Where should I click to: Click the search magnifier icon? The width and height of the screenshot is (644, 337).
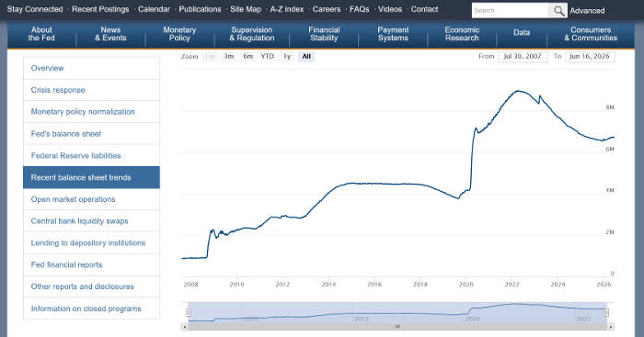click(x=558, y=11)
